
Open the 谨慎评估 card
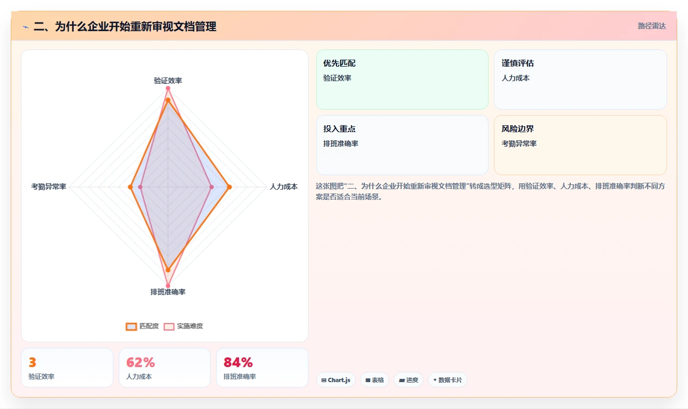pos(580,80)
